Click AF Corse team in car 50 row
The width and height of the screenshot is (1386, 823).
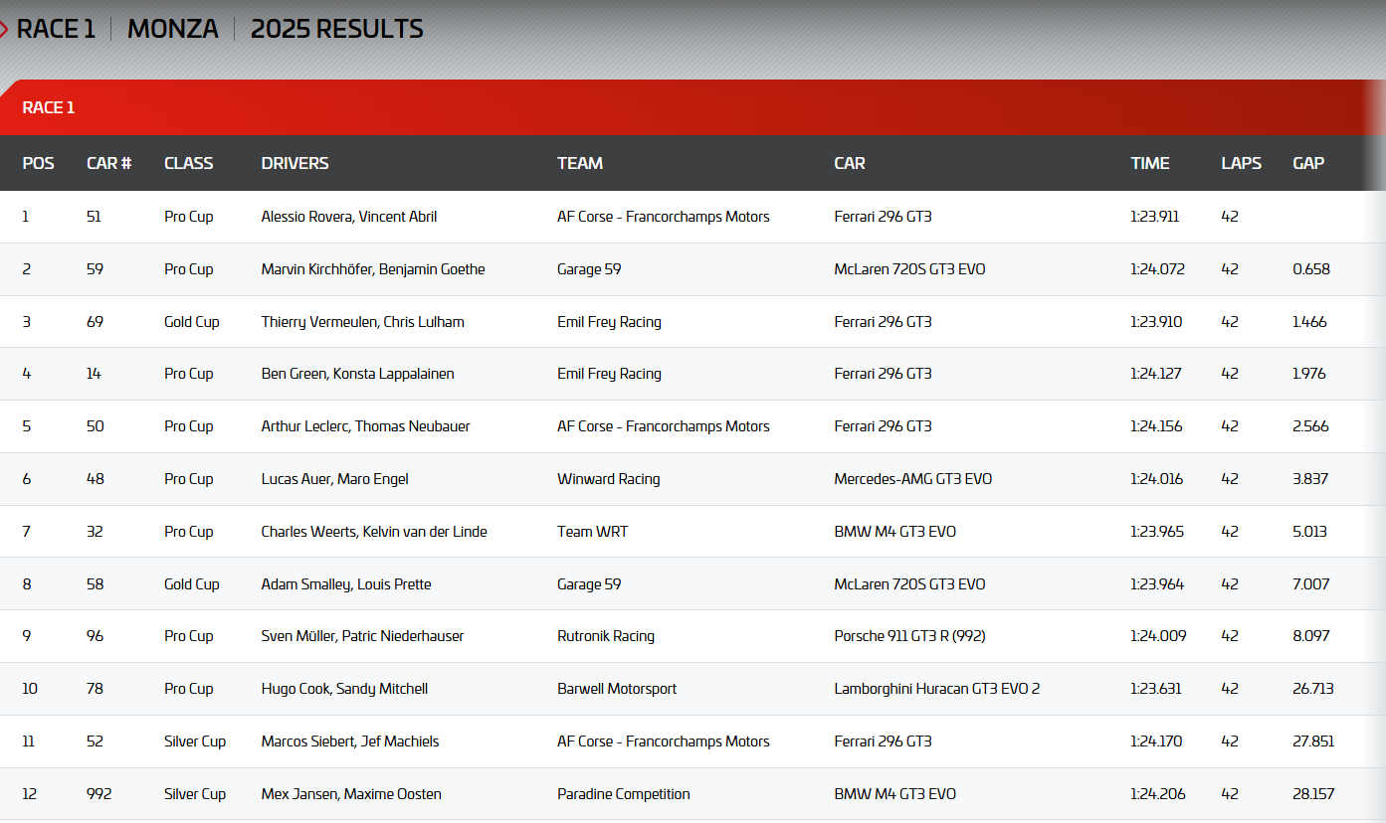(664, 426)
